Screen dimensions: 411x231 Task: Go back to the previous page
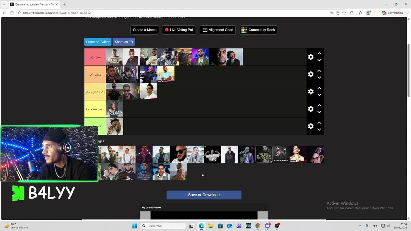[x=4, y=13]
